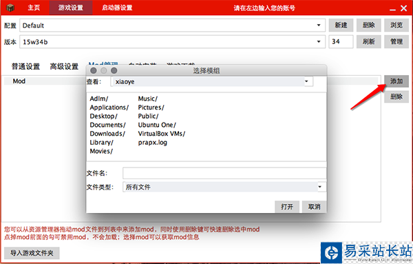The image size is (413, 264).
Task: Switch to the 普通设置 tab
Action: (x=26, y=66)
